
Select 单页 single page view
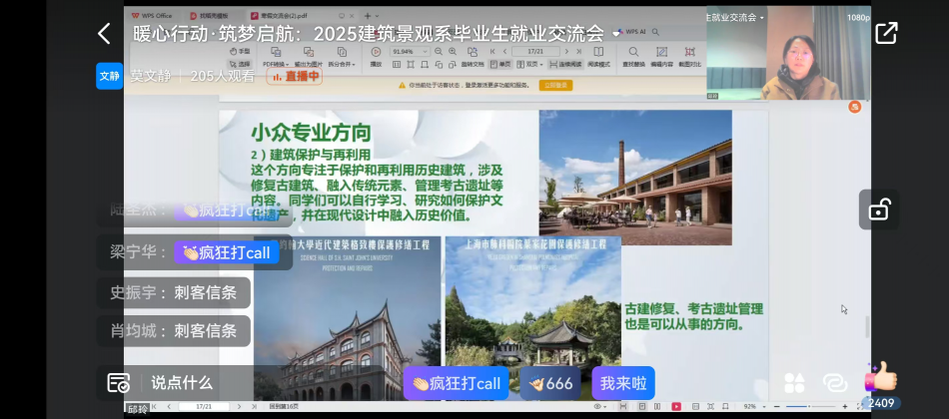(500, 64)
